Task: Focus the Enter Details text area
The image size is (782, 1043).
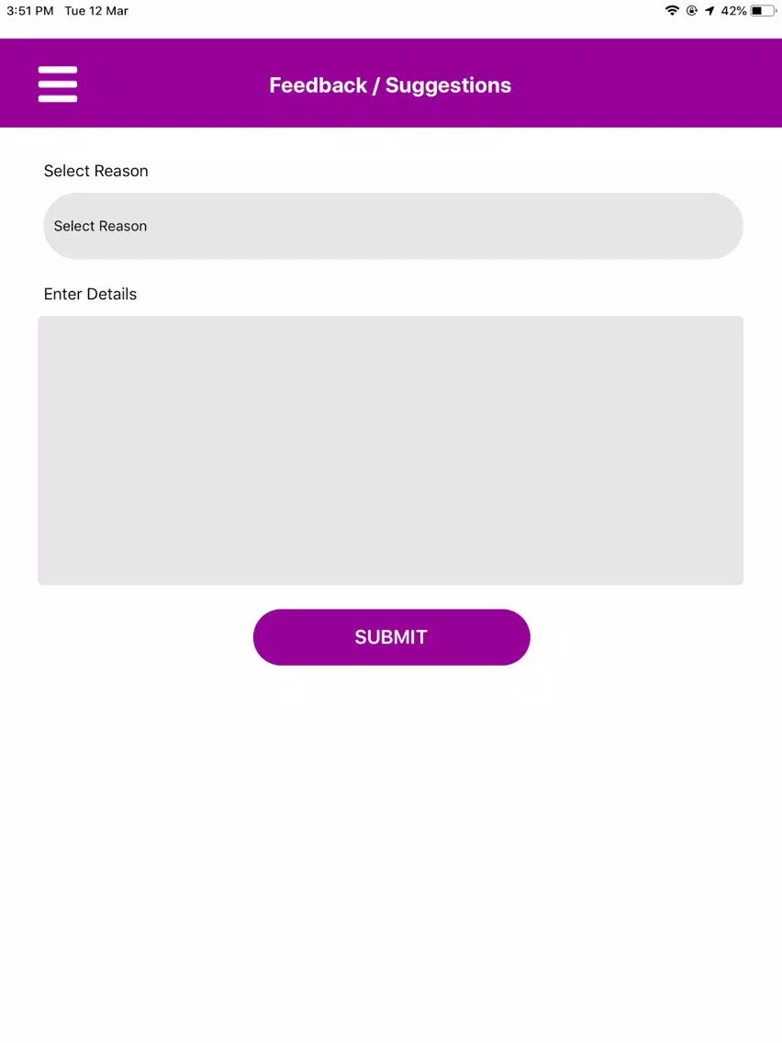Action: click(x=390, y=450)
